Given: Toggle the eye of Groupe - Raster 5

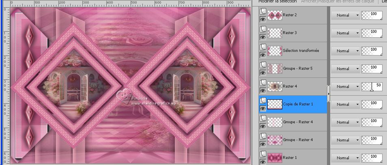Looking at the screenshot, I should [263, 73].
